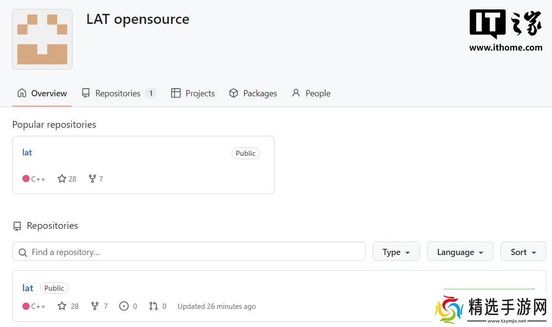The image size is (552, 327).
Task: Open the lat repository link in list
Action: (x=28, y=288)
